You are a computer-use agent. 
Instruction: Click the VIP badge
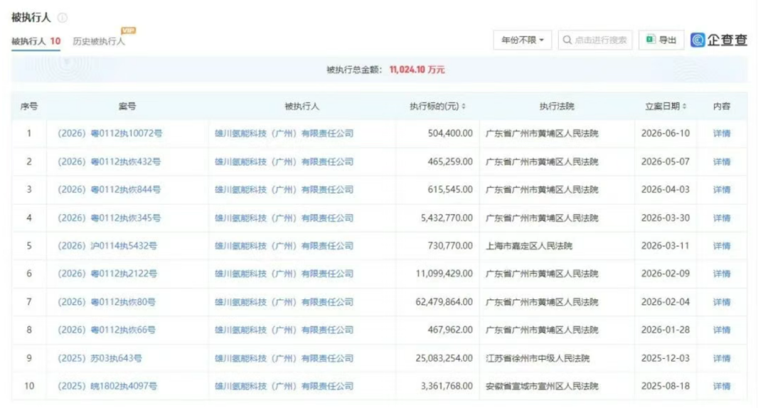point(128,31)
